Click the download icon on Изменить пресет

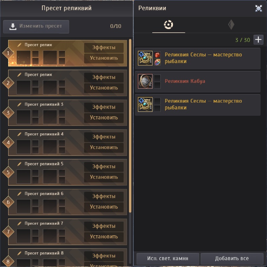pos(13,27)
